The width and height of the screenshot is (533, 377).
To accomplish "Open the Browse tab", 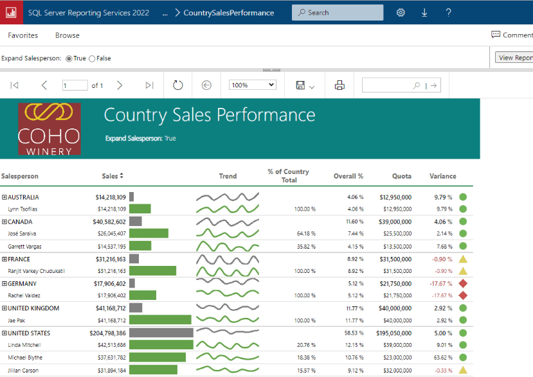I will point(68,35).
